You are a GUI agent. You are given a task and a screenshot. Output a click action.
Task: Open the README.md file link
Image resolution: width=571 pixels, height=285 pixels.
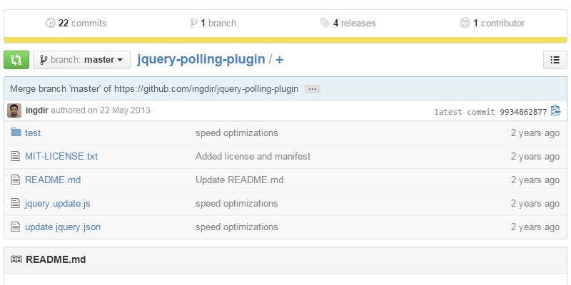[53, 180]
